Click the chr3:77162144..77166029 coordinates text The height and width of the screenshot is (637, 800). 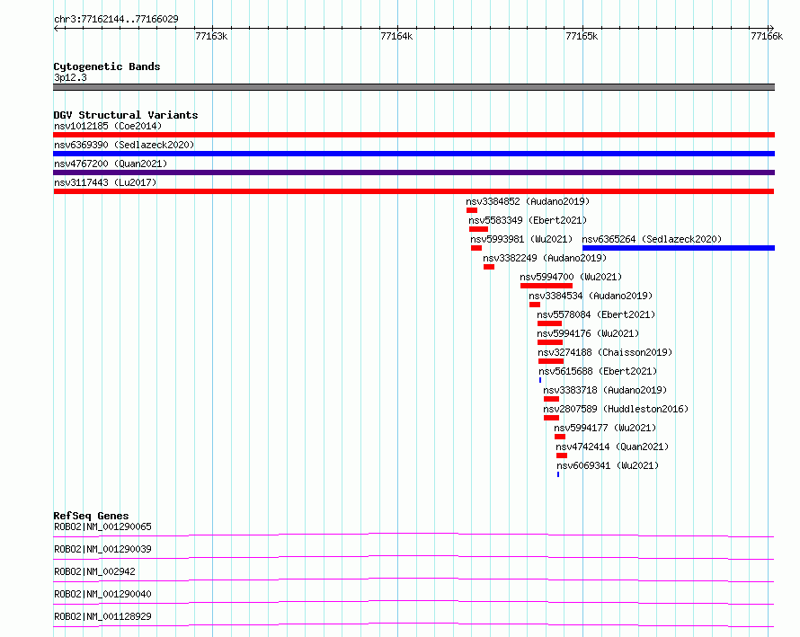[116, 20]
